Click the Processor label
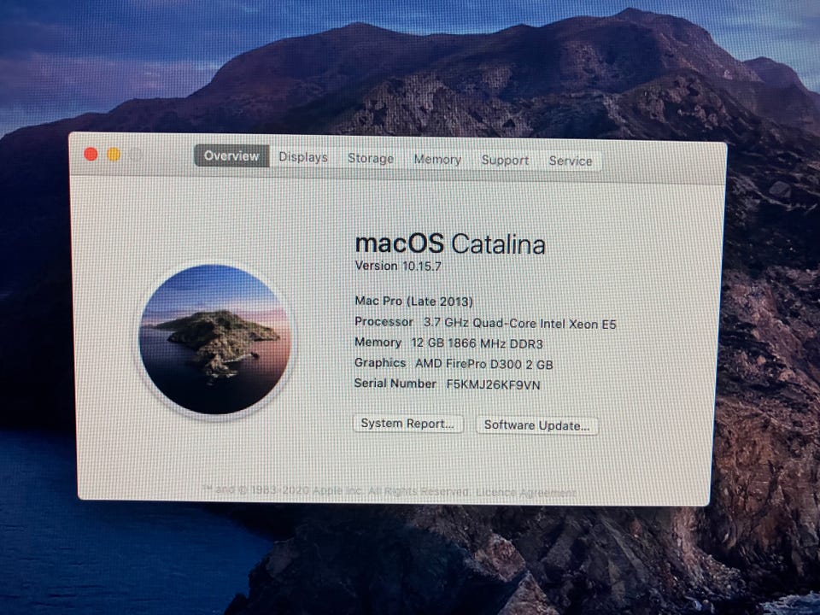The height and width of the screenshot is (615, 820). click(384, 322)
